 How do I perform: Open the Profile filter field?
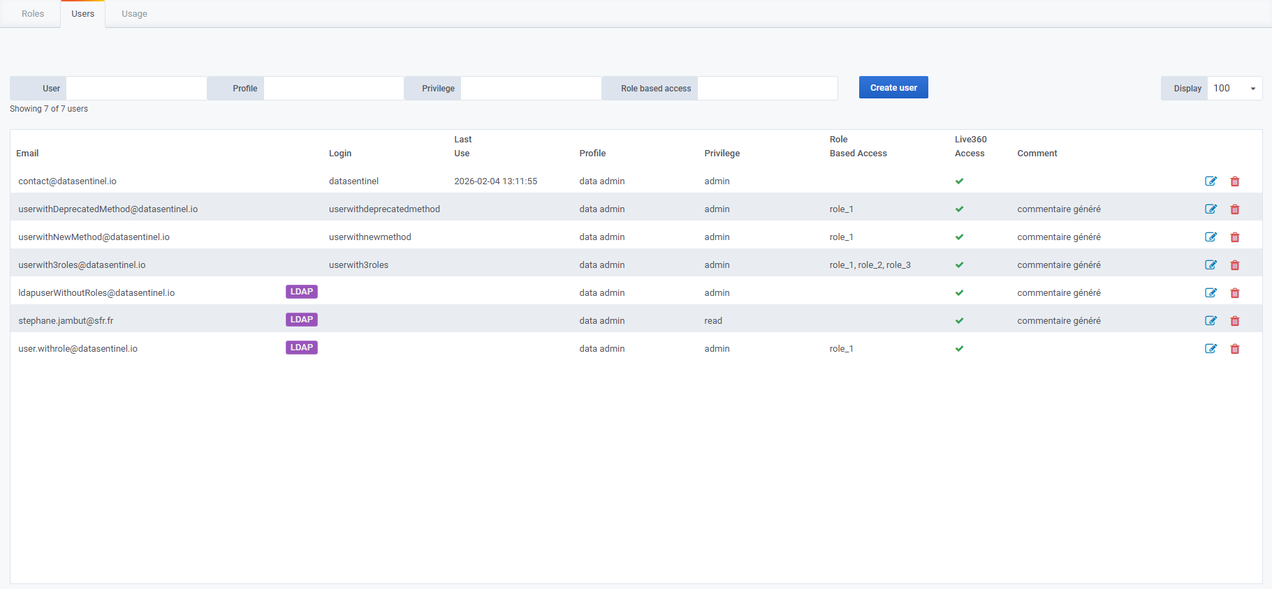tap(333, 89)
